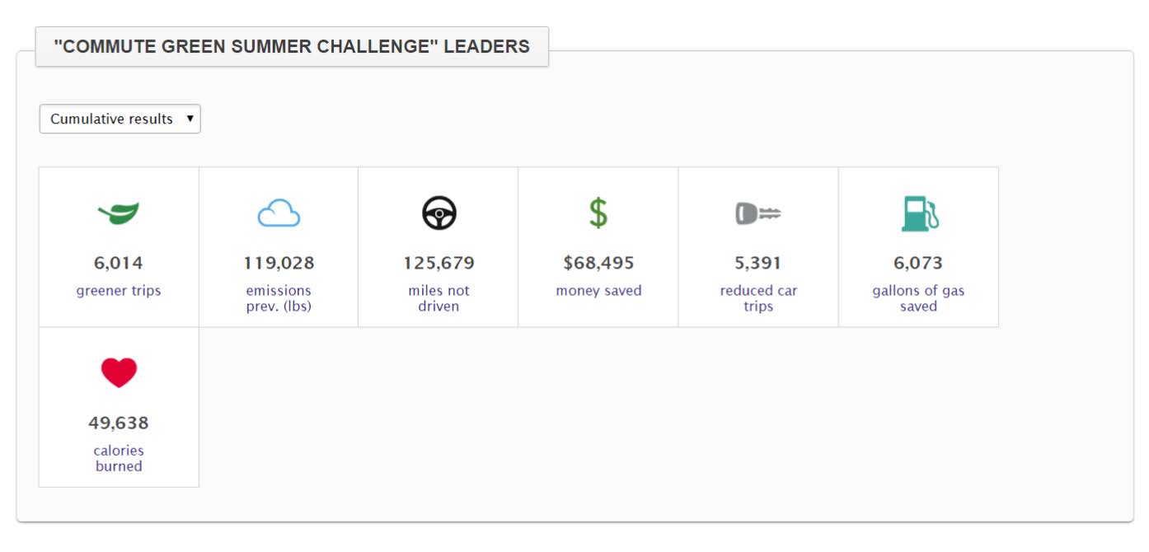The image size is (1149, 552).
Task: Select the miles not driven label
Action: (438, 298)
